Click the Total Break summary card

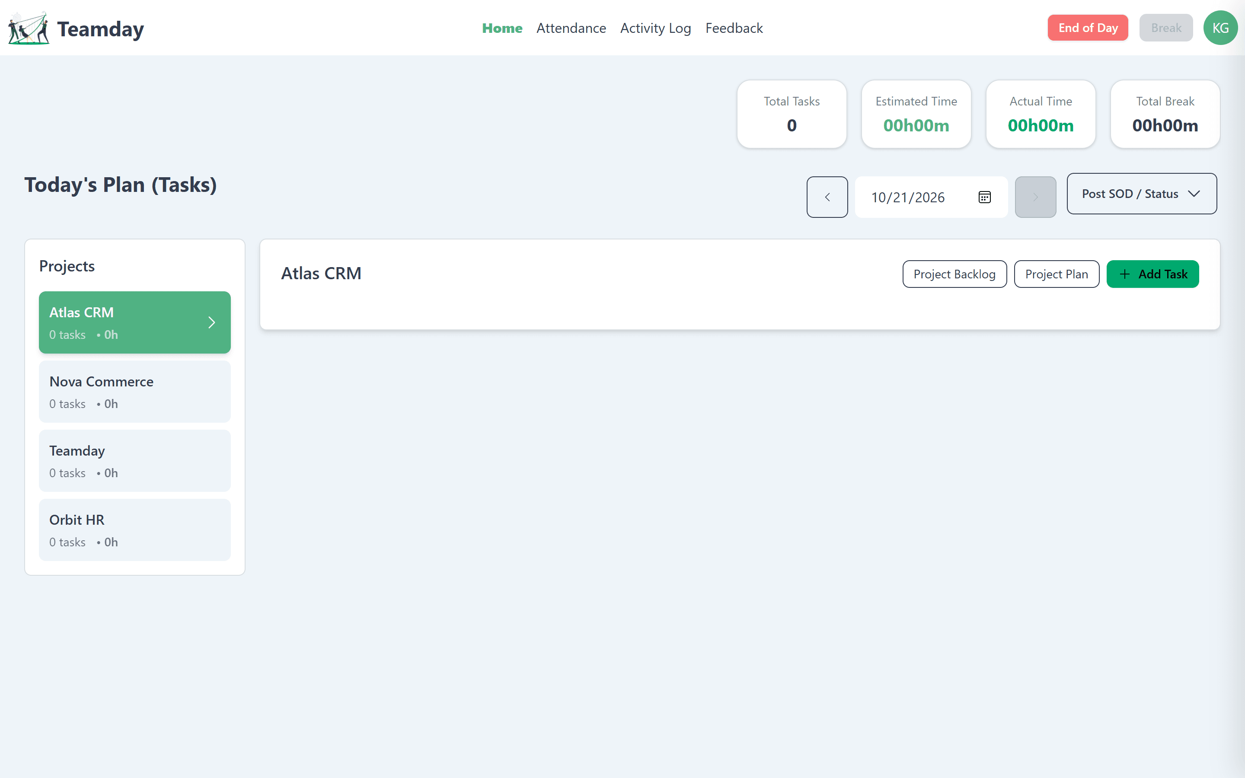click(x=1165, y=114)
